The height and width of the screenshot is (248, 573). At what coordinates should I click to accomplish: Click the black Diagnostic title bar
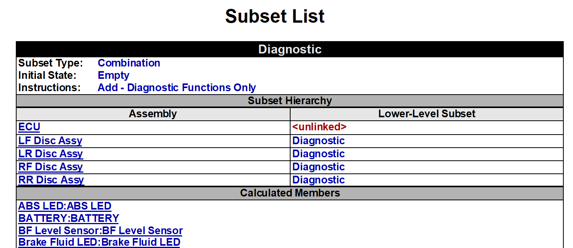point(290,49)
